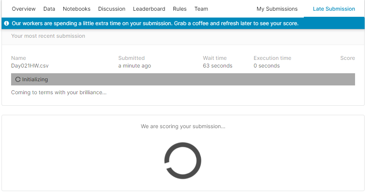Image resolution: width=365 pixels, height=193 pixels.
Task: Open the Overview tab
Action: tap(24, 9)
